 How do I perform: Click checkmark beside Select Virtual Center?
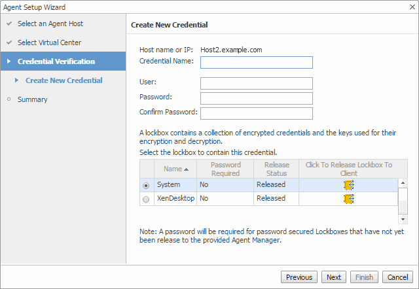coord(9,42)
